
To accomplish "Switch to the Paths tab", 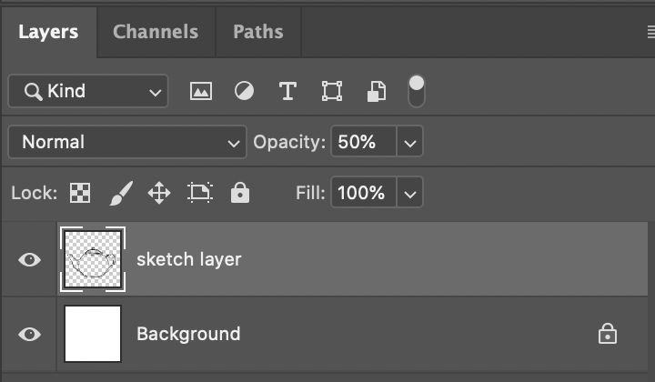I will point(258,32).
